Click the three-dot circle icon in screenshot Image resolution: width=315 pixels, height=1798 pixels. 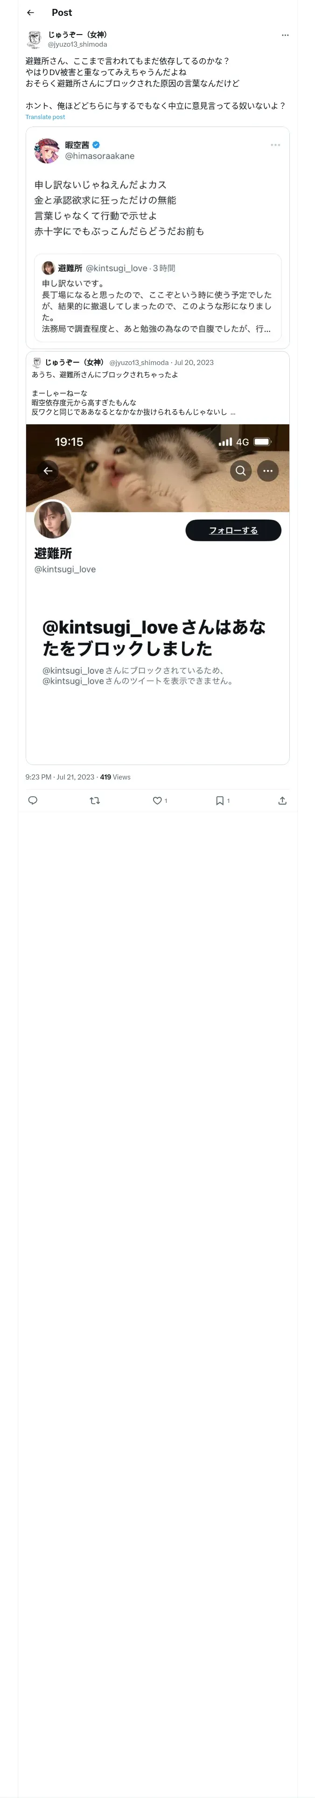[267, 471]
